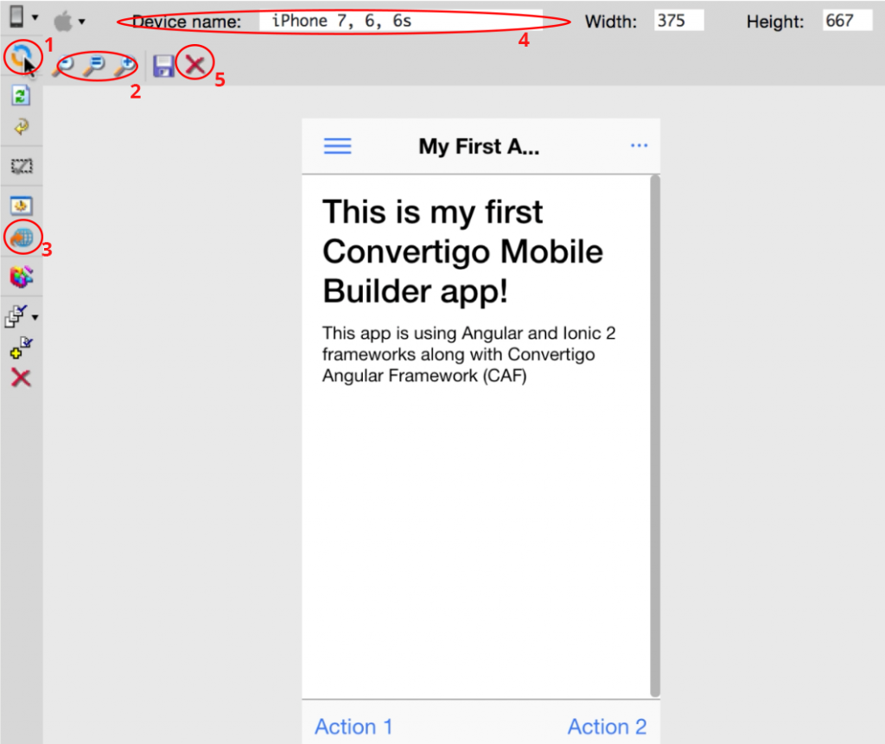Click the Device name input field
The image size is (885, 744).
pyautogui.click(x=401, y=21)
